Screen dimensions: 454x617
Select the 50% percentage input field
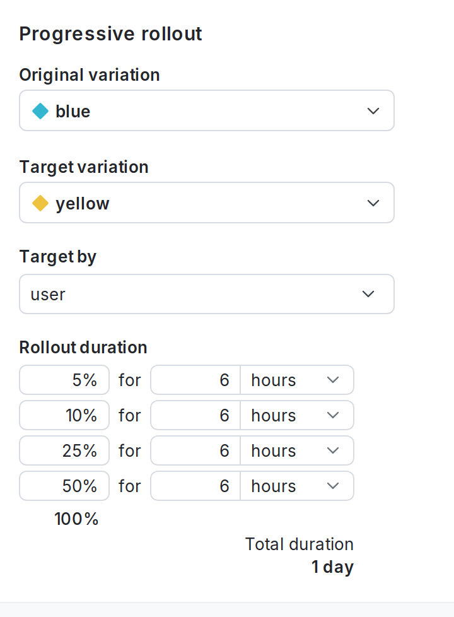pos(64,486)
